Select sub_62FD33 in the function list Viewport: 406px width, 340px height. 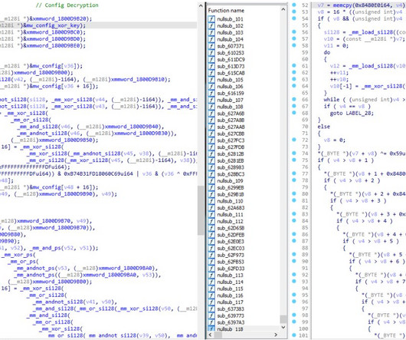(231, 269)
